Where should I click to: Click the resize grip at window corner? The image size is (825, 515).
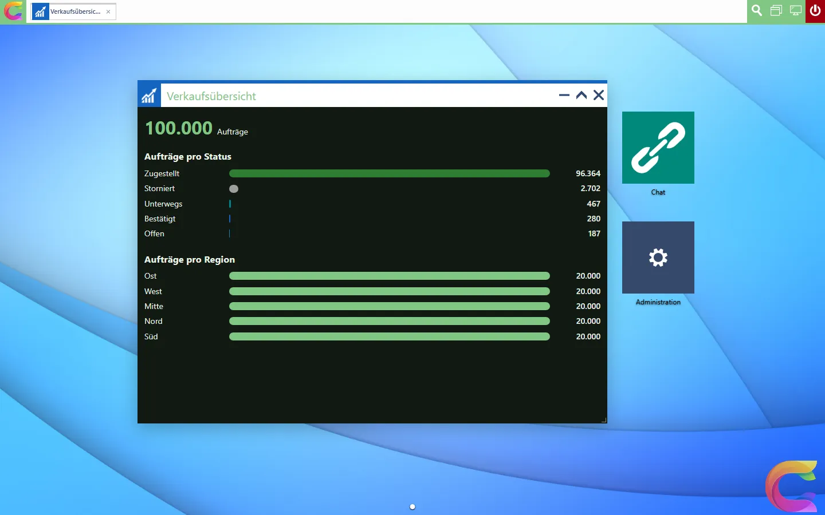coord(604,421)
